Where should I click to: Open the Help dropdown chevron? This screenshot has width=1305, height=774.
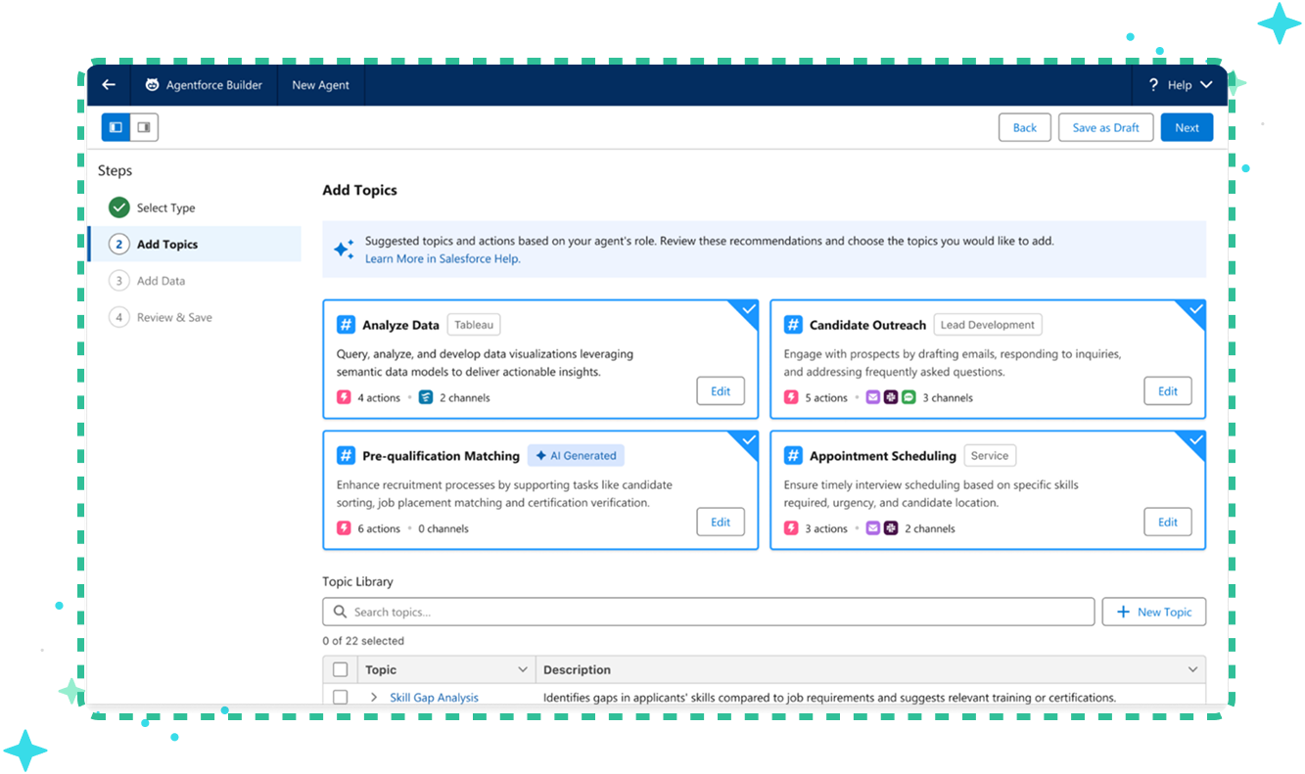tap(1205, 85)
